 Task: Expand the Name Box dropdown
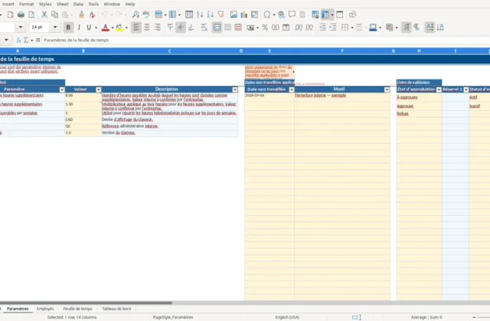point(7,40)
